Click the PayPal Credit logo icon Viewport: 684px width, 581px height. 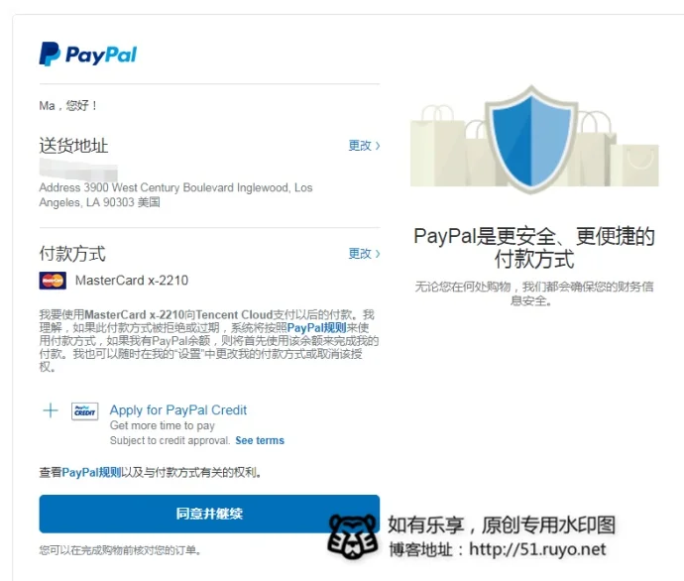click(84, 410)
